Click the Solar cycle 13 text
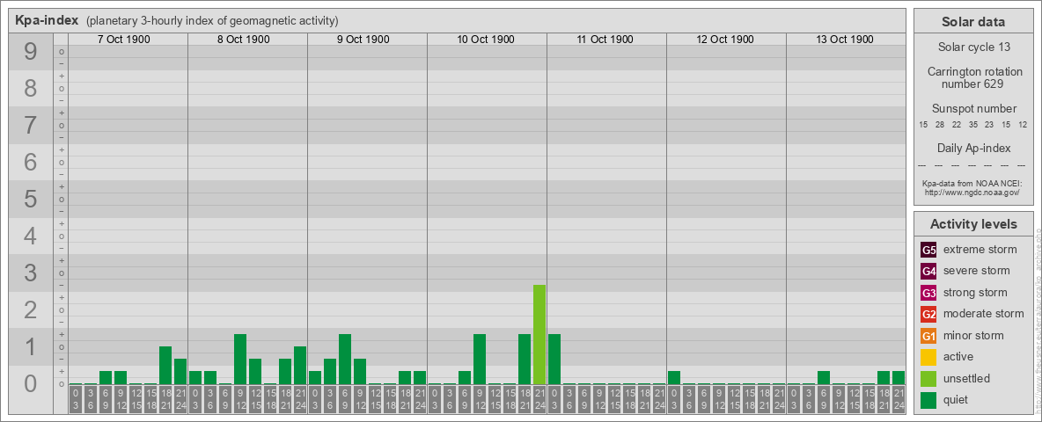The width and height of the screenshot is (1042, 422). pos(972,47)
